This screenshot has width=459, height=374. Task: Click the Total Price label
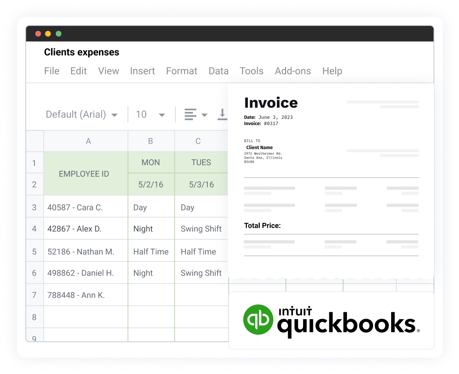(262, 225)
